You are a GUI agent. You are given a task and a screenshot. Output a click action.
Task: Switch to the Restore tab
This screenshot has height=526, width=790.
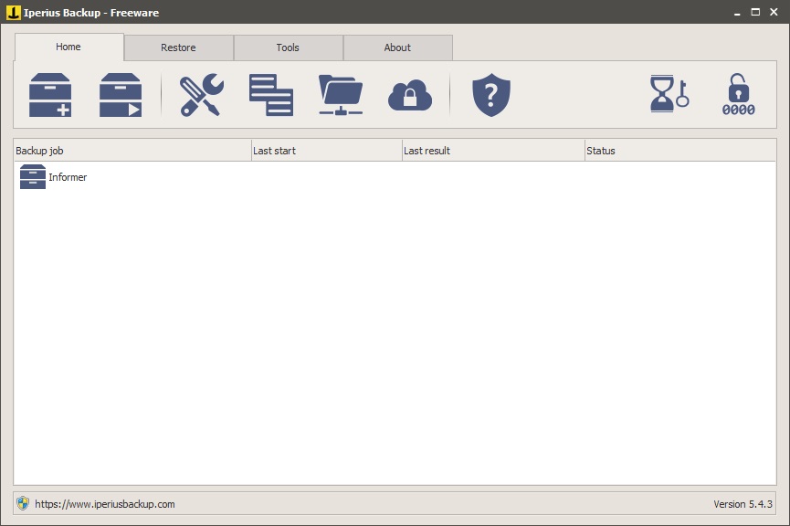click(x=179, y=47)
